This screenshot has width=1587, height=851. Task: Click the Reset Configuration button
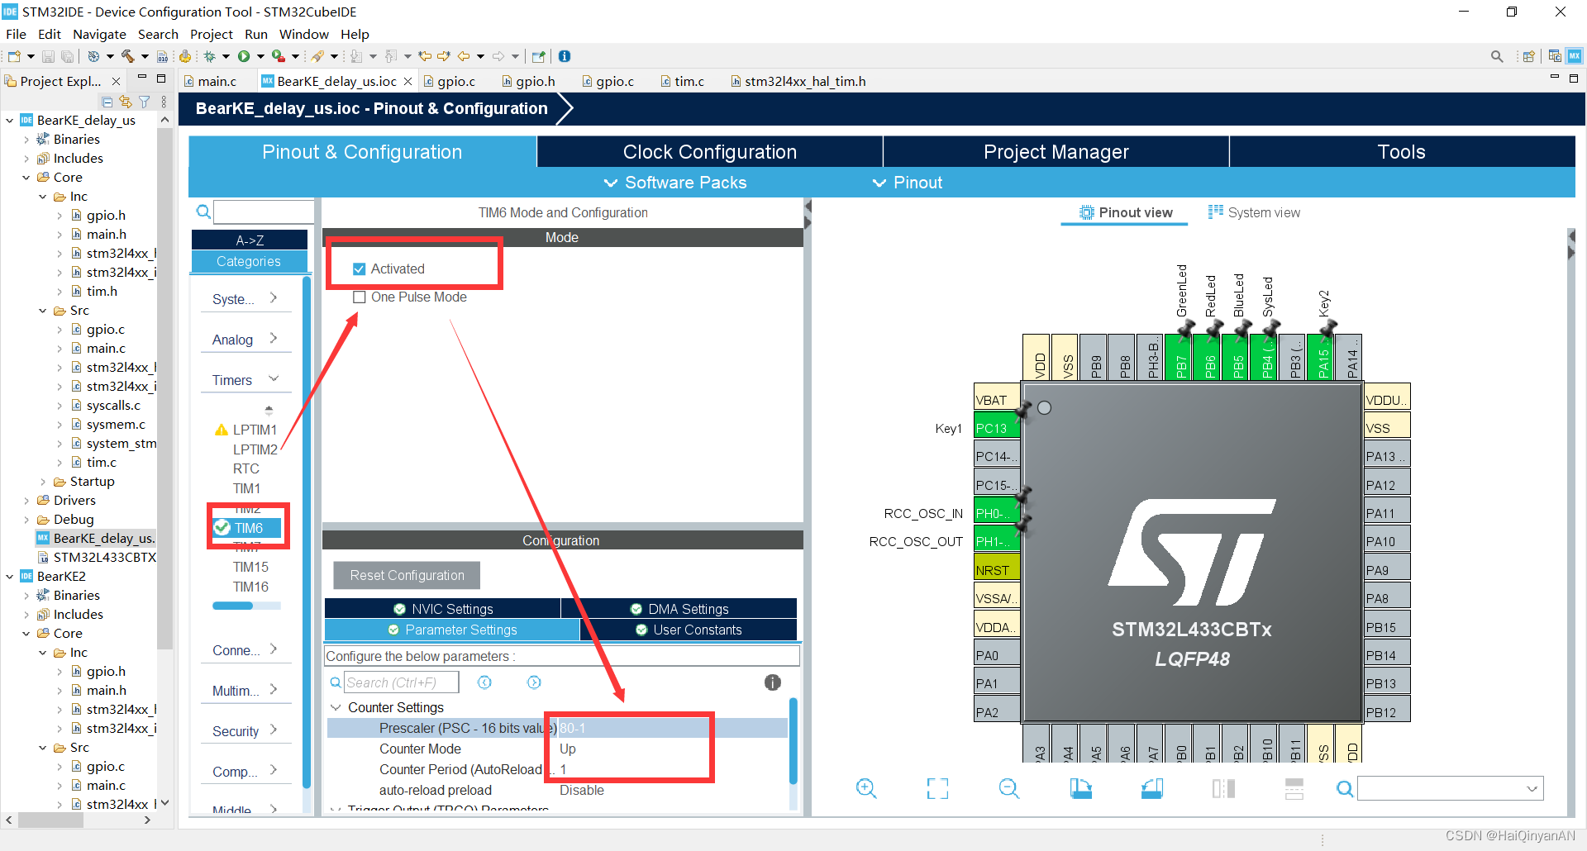click(x=406, y=575)
